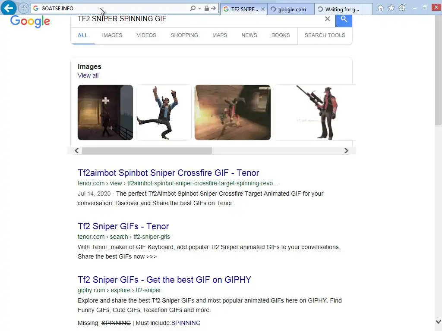Click the page vertical scrollbar thumb
The height and width of the screenshot is (331, 442).
[438, 70]
